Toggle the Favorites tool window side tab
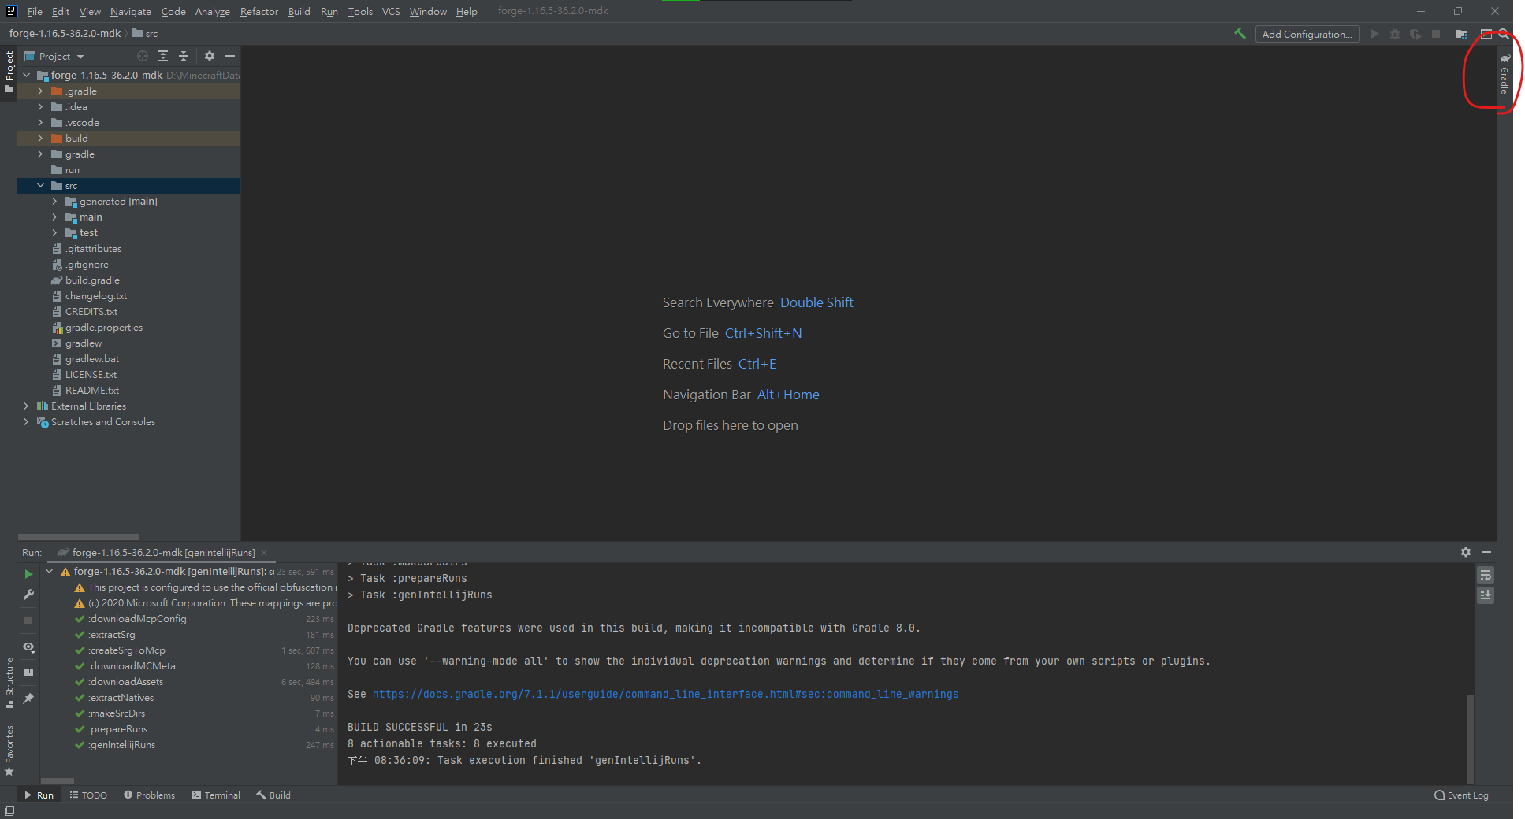 [9, 750]
